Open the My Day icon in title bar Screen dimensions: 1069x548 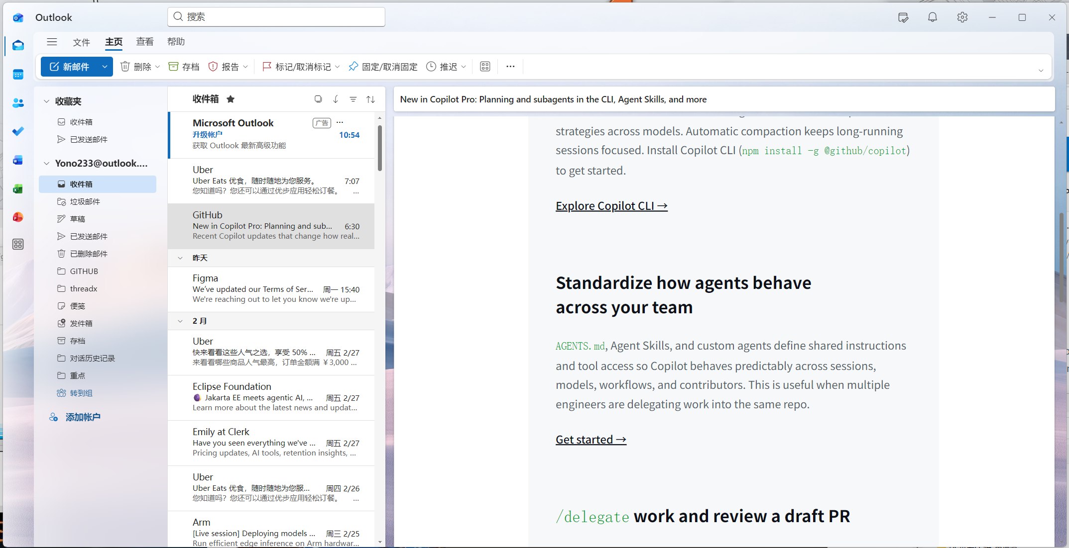[903, 17]
